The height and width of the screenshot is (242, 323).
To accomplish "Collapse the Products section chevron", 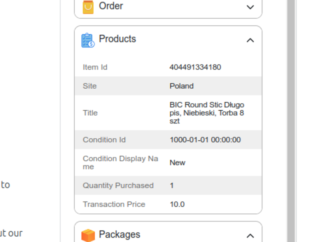I will [250, 40].
